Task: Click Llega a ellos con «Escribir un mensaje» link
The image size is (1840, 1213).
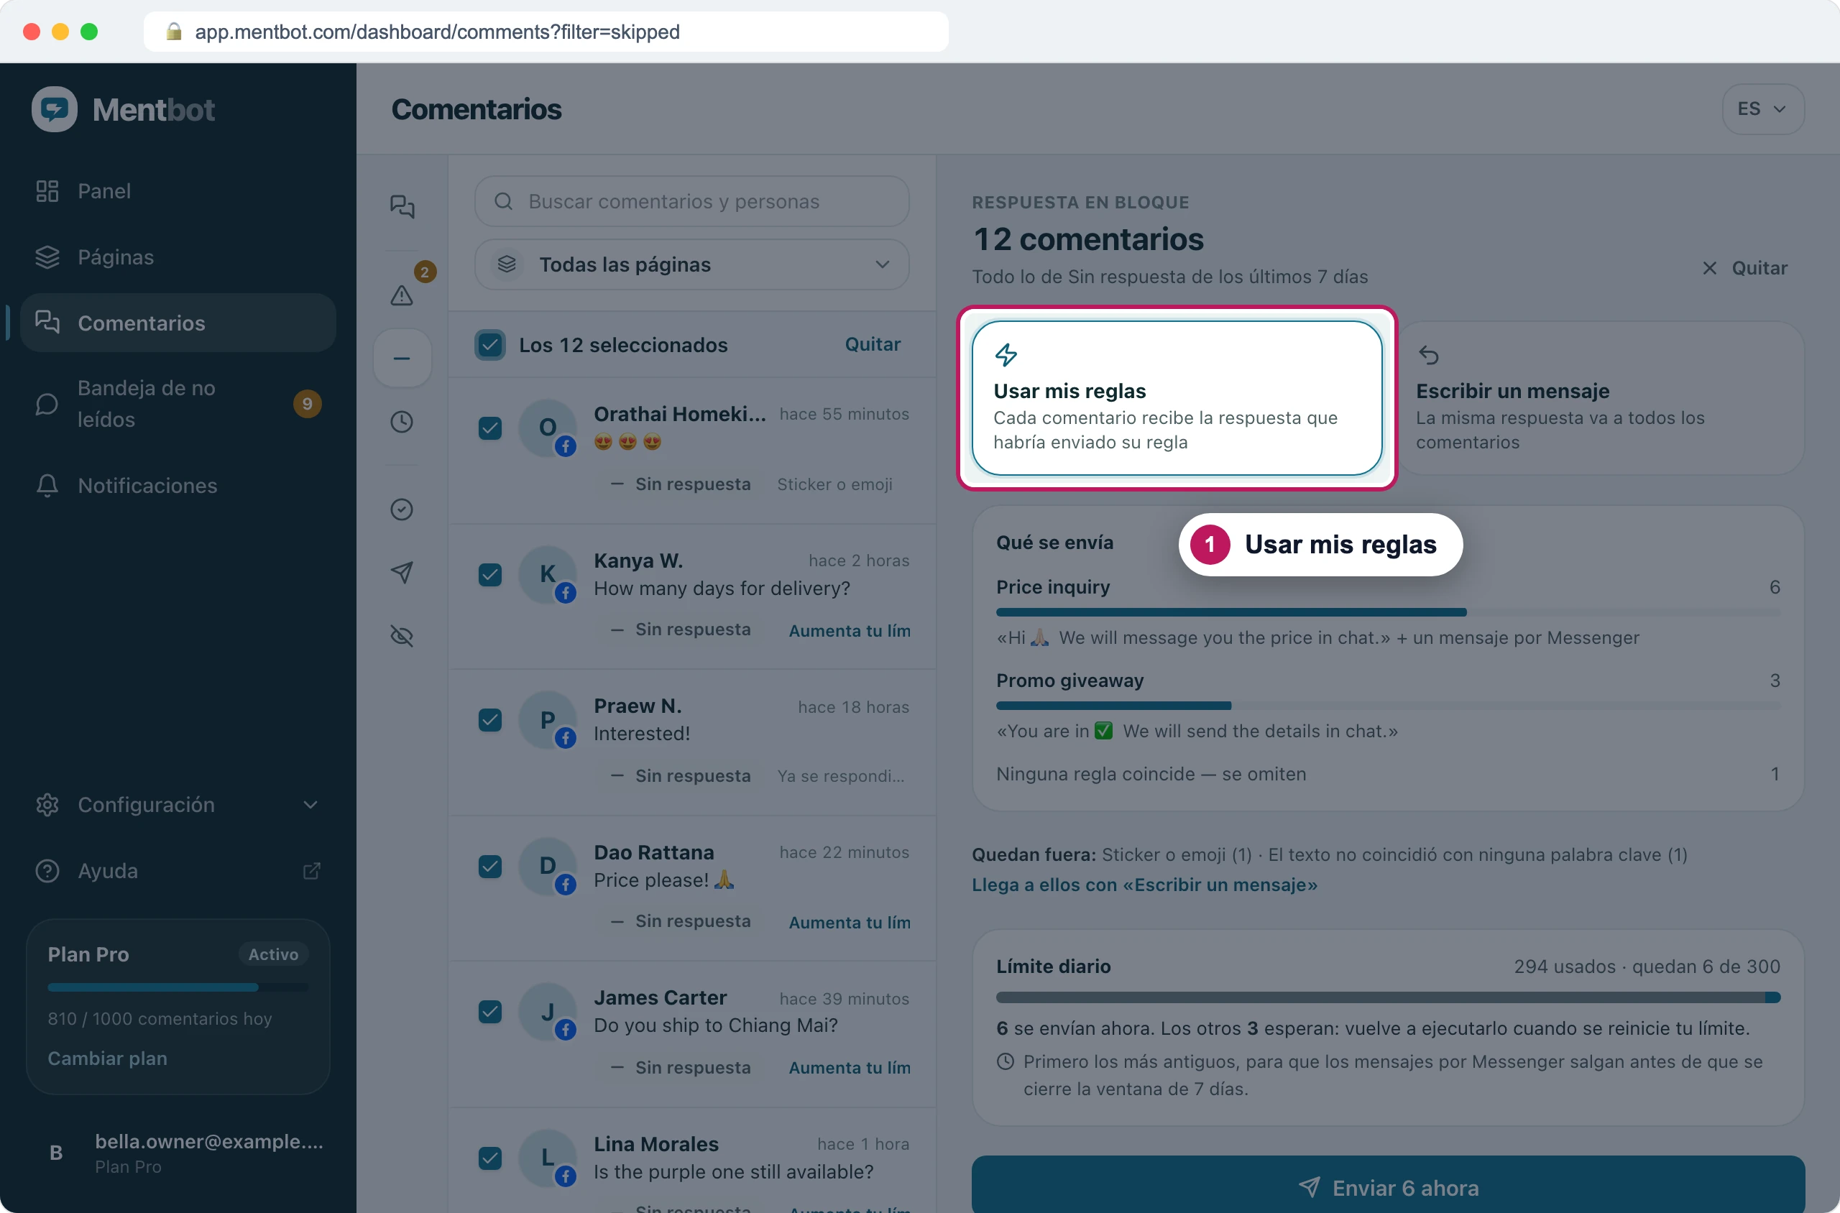Action: [1144, 884]
